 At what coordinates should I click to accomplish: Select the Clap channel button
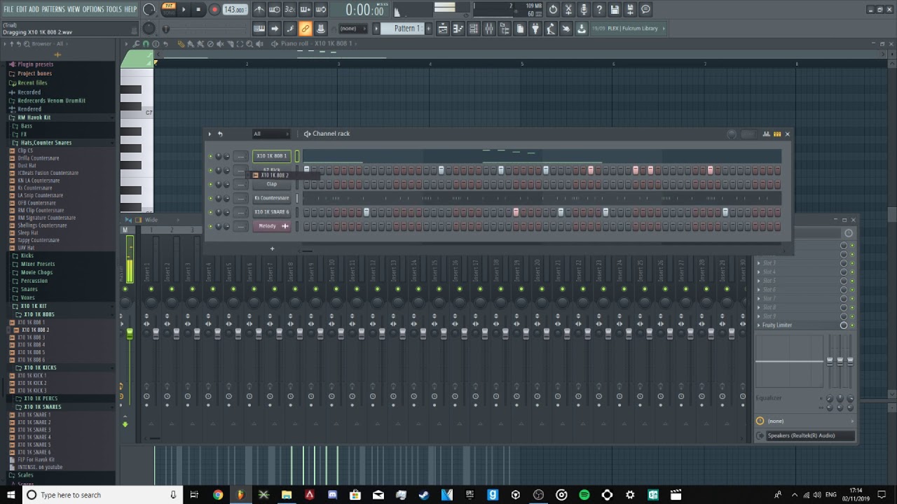[x=271, y=184]
